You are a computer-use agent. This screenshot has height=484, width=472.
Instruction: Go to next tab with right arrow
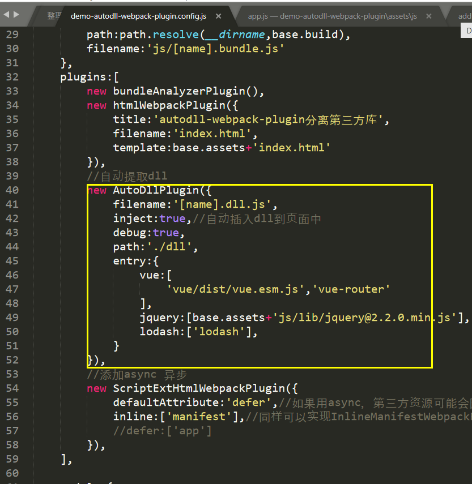point(16,14)
